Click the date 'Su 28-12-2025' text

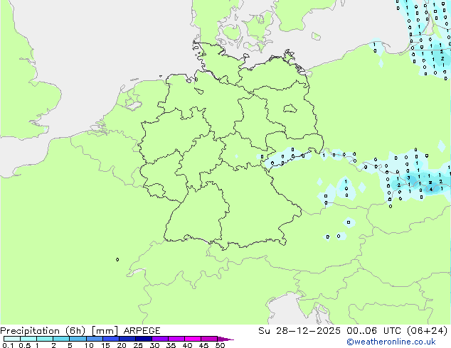(x=299, y=331)
